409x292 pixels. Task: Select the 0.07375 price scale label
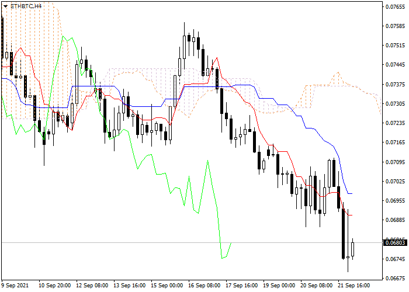pyautogui.click(x=395, y=85)
